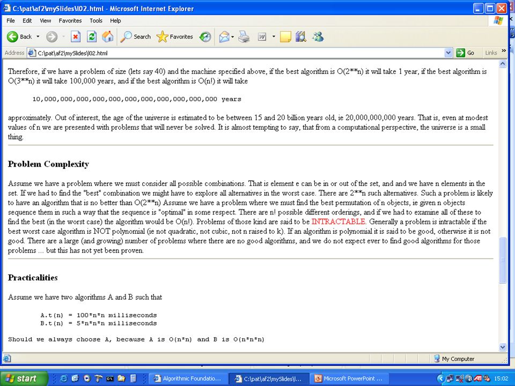Click the yellow Discuss note icon
This screenshot has width=515, height=386.
pyautogui.click(x=285, y=37)
